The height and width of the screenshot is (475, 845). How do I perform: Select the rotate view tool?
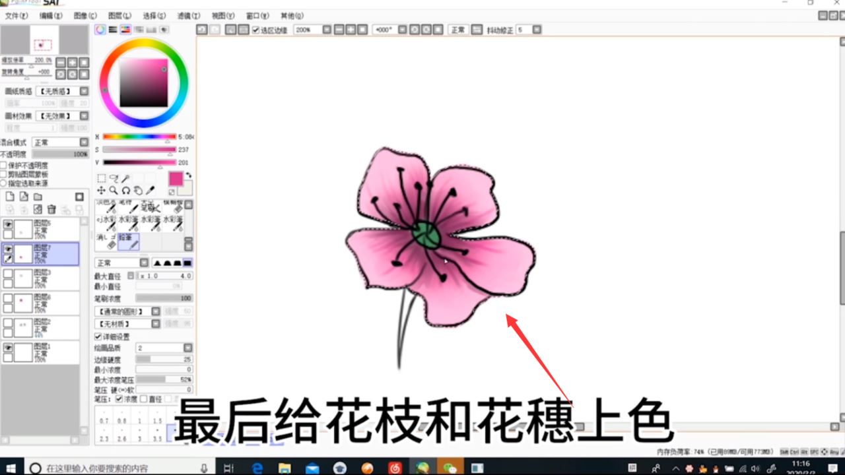[125, 191]
